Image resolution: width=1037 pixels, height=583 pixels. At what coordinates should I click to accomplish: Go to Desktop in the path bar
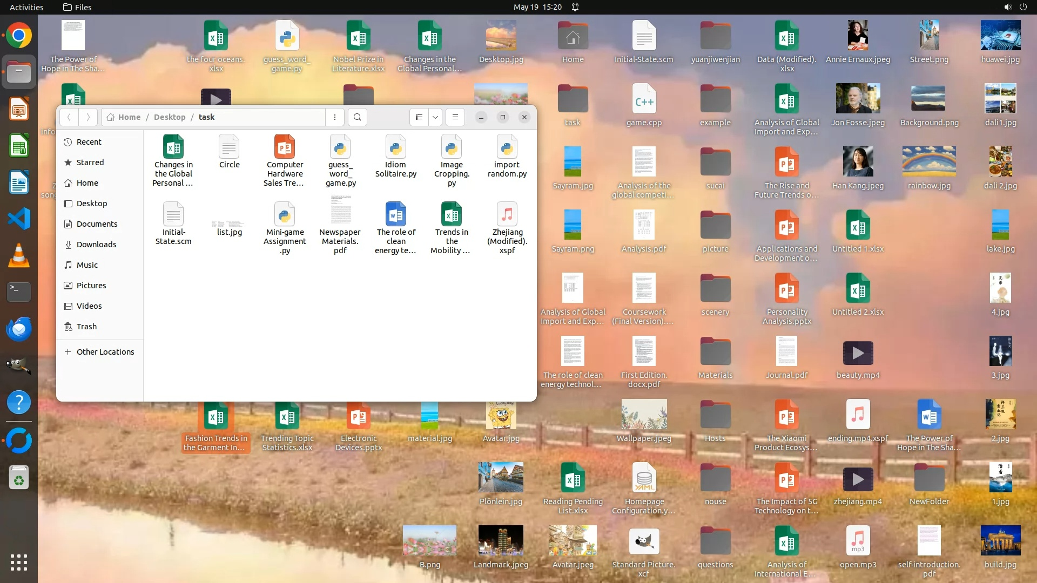coord(169,117)
